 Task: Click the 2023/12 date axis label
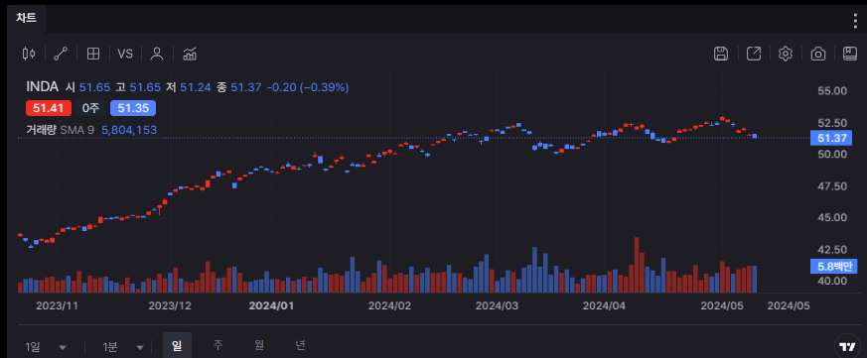[x=170, y=305]
